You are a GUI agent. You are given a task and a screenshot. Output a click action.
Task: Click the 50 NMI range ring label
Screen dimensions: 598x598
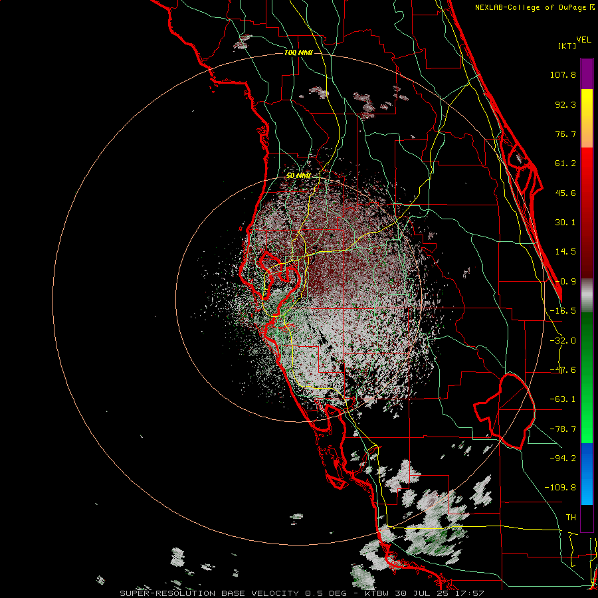coord(298,176)
